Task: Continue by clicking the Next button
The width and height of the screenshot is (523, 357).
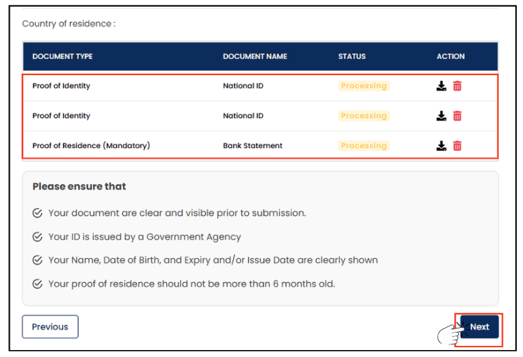Action: click(x=479, y=326)
